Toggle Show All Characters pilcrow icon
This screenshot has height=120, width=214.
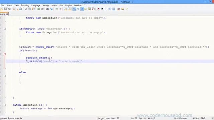pos(78,9)
